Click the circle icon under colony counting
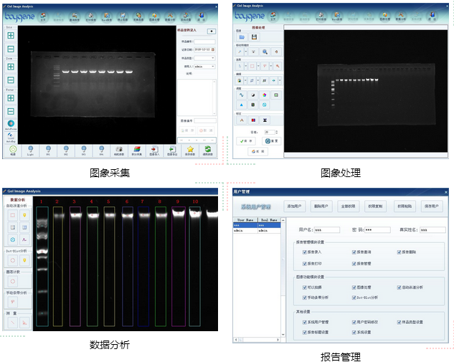This screenshot has height=362, width=454. [x=12, y=281]
